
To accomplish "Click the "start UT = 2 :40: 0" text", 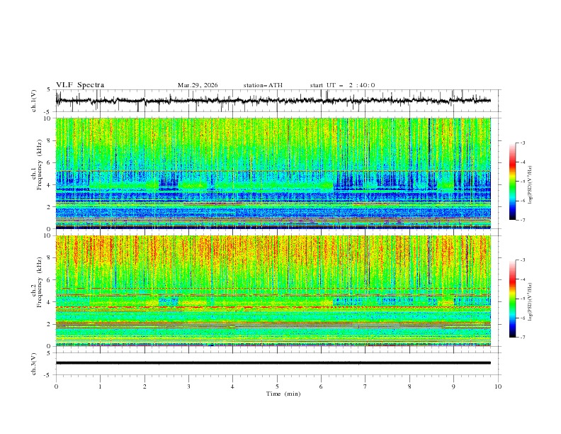I will pyautogui.click(x=342, y=85).
